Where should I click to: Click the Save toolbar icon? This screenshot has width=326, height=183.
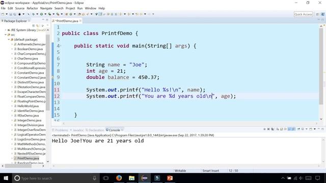11,14
